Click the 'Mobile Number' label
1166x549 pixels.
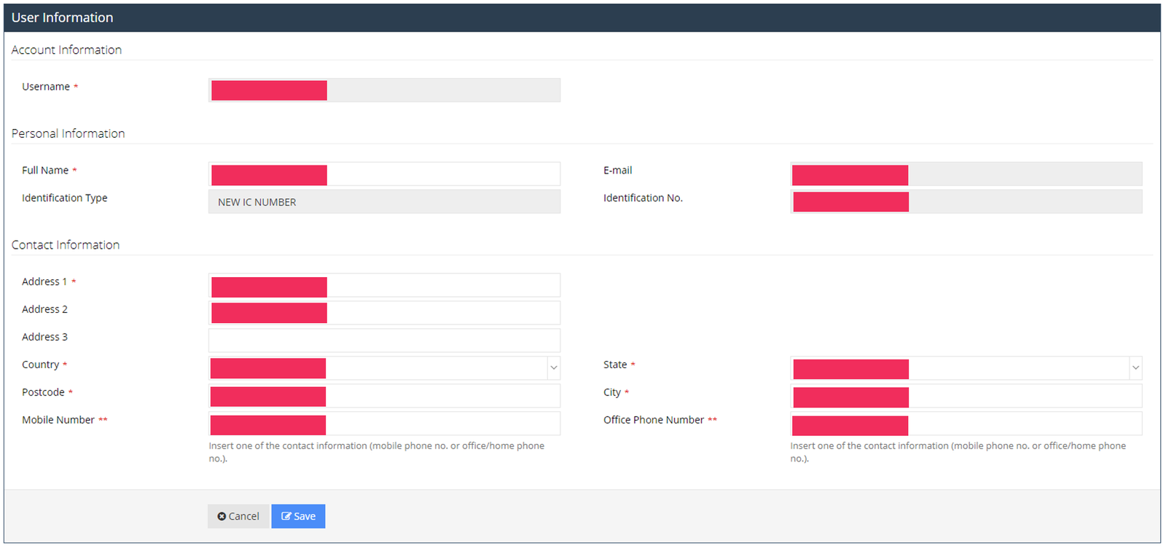[58, 420]
